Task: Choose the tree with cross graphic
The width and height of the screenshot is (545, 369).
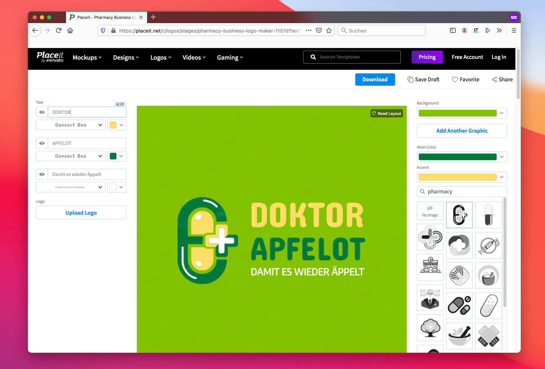Action: [x=430, y=328]
